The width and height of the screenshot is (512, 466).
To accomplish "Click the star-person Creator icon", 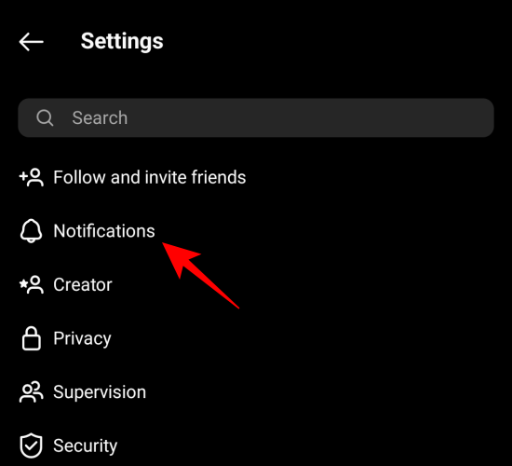I will (x=32, y=284).
